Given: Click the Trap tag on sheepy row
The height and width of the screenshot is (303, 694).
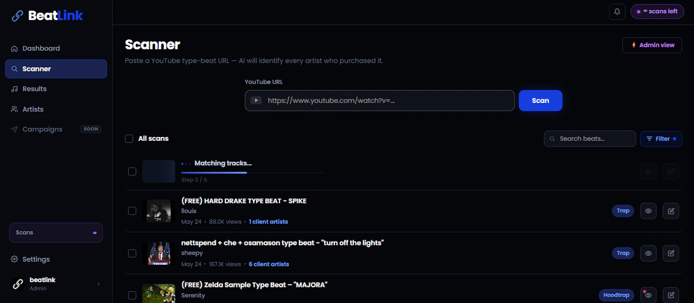Looking at the screenshot, I should [623, 253].
